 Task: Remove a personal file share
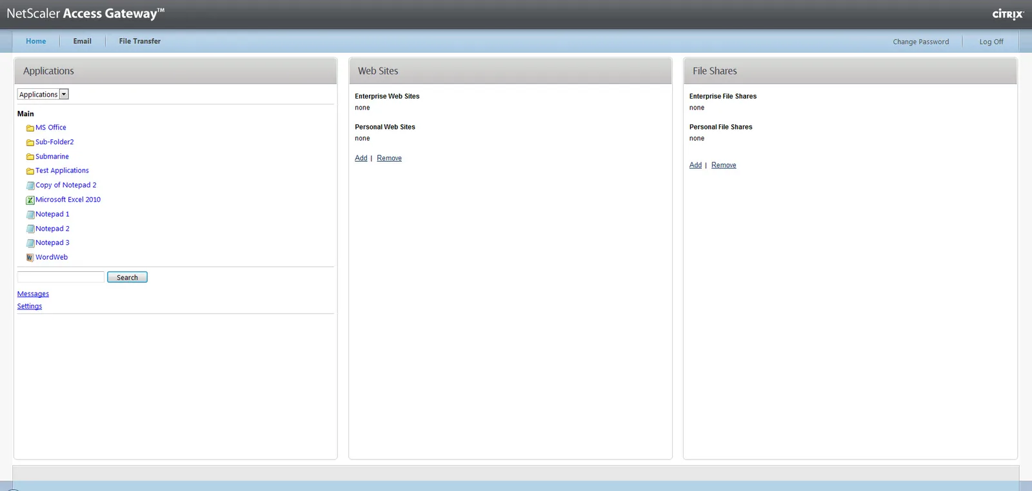point(724,165)
